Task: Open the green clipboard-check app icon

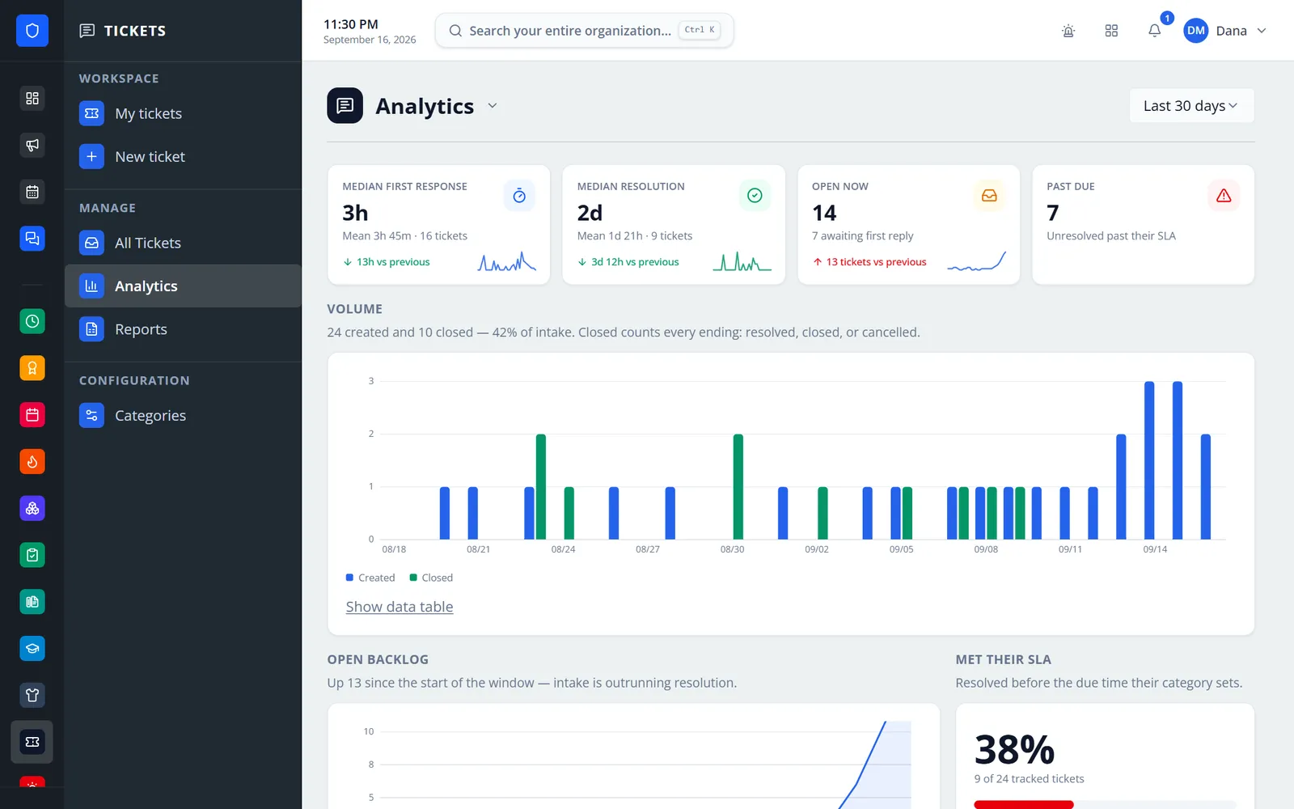Action: pyautogui.click(x=32, y=555)
